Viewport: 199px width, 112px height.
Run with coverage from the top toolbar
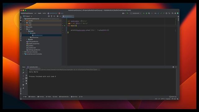(149, 13)
